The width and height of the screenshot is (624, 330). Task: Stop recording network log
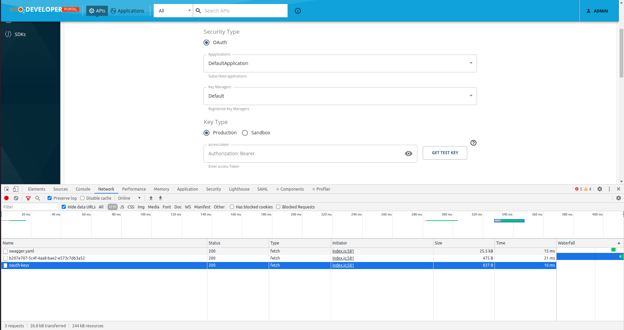6,198
